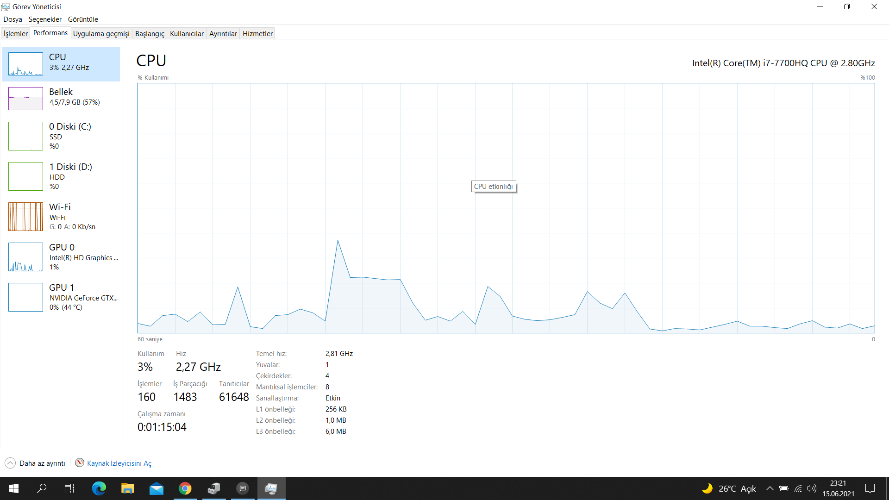The image size is (889, 500).
Task: Select GPU 1 NVIDIA GeForce thumbnail
Action: (25, 297)
